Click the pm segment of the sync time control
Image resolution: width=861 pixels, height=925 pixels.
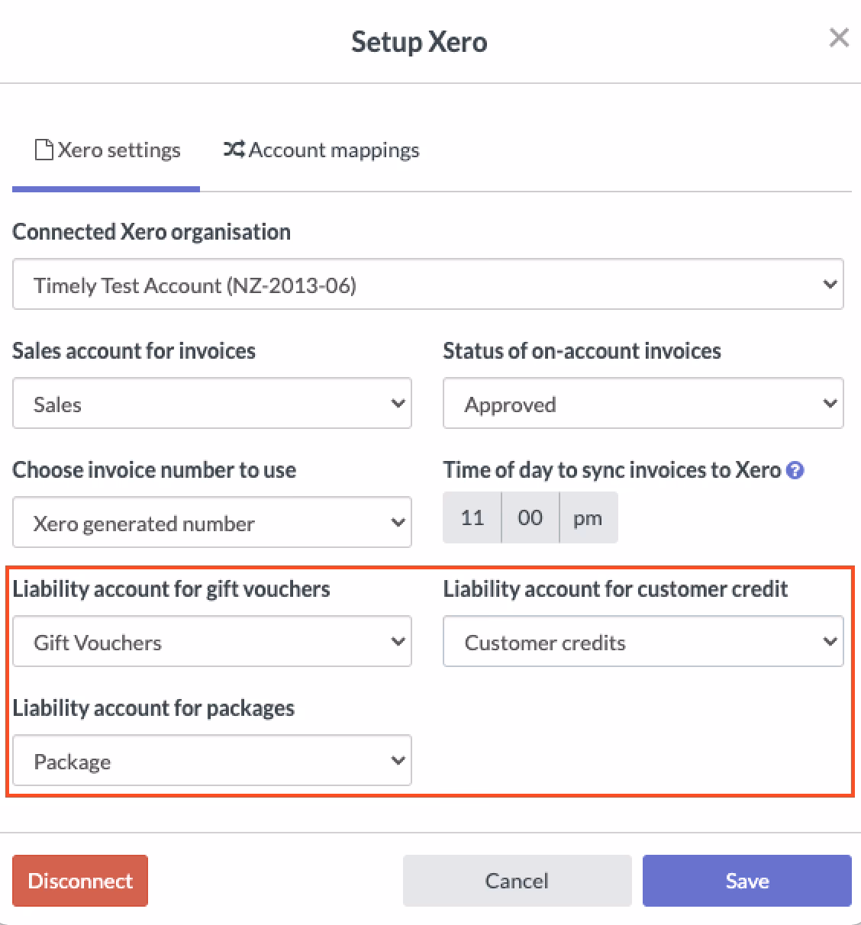point(588,517)
